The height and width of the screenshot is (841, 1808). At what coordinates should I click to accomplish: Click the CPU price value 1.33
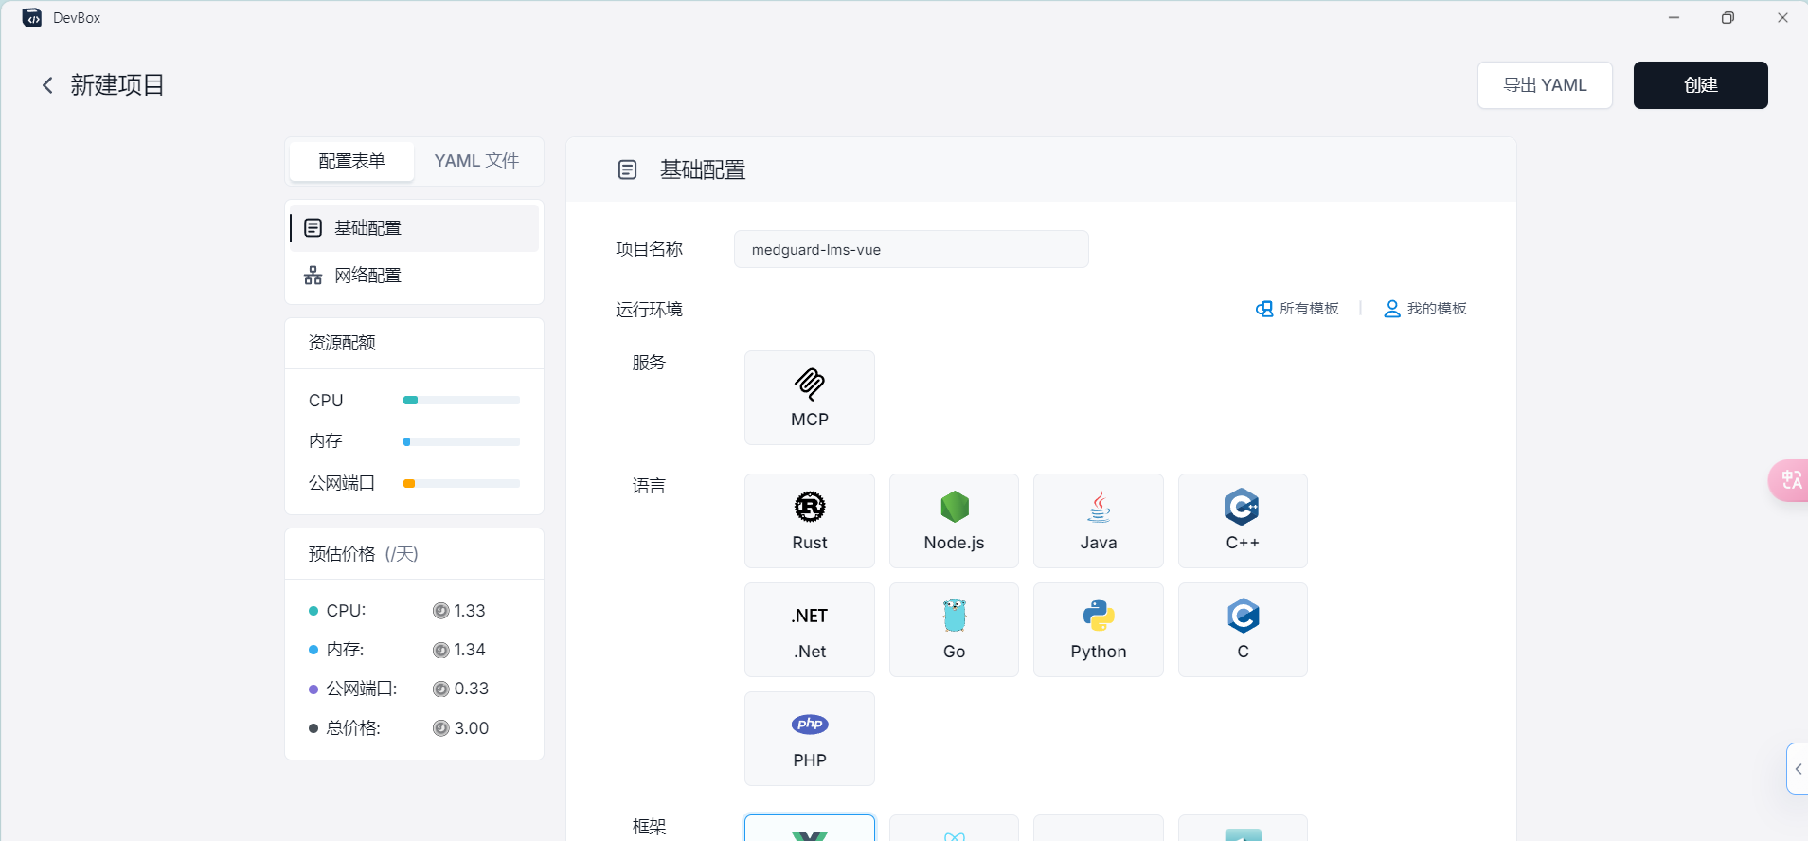click(469, 611)
